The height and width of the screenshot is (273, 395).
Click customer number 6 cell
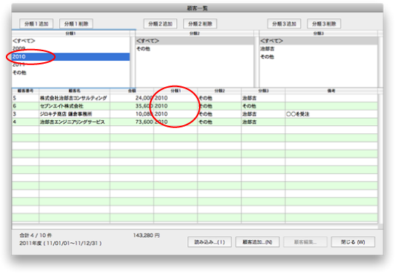pyautogui.click(x=26, y=106)
